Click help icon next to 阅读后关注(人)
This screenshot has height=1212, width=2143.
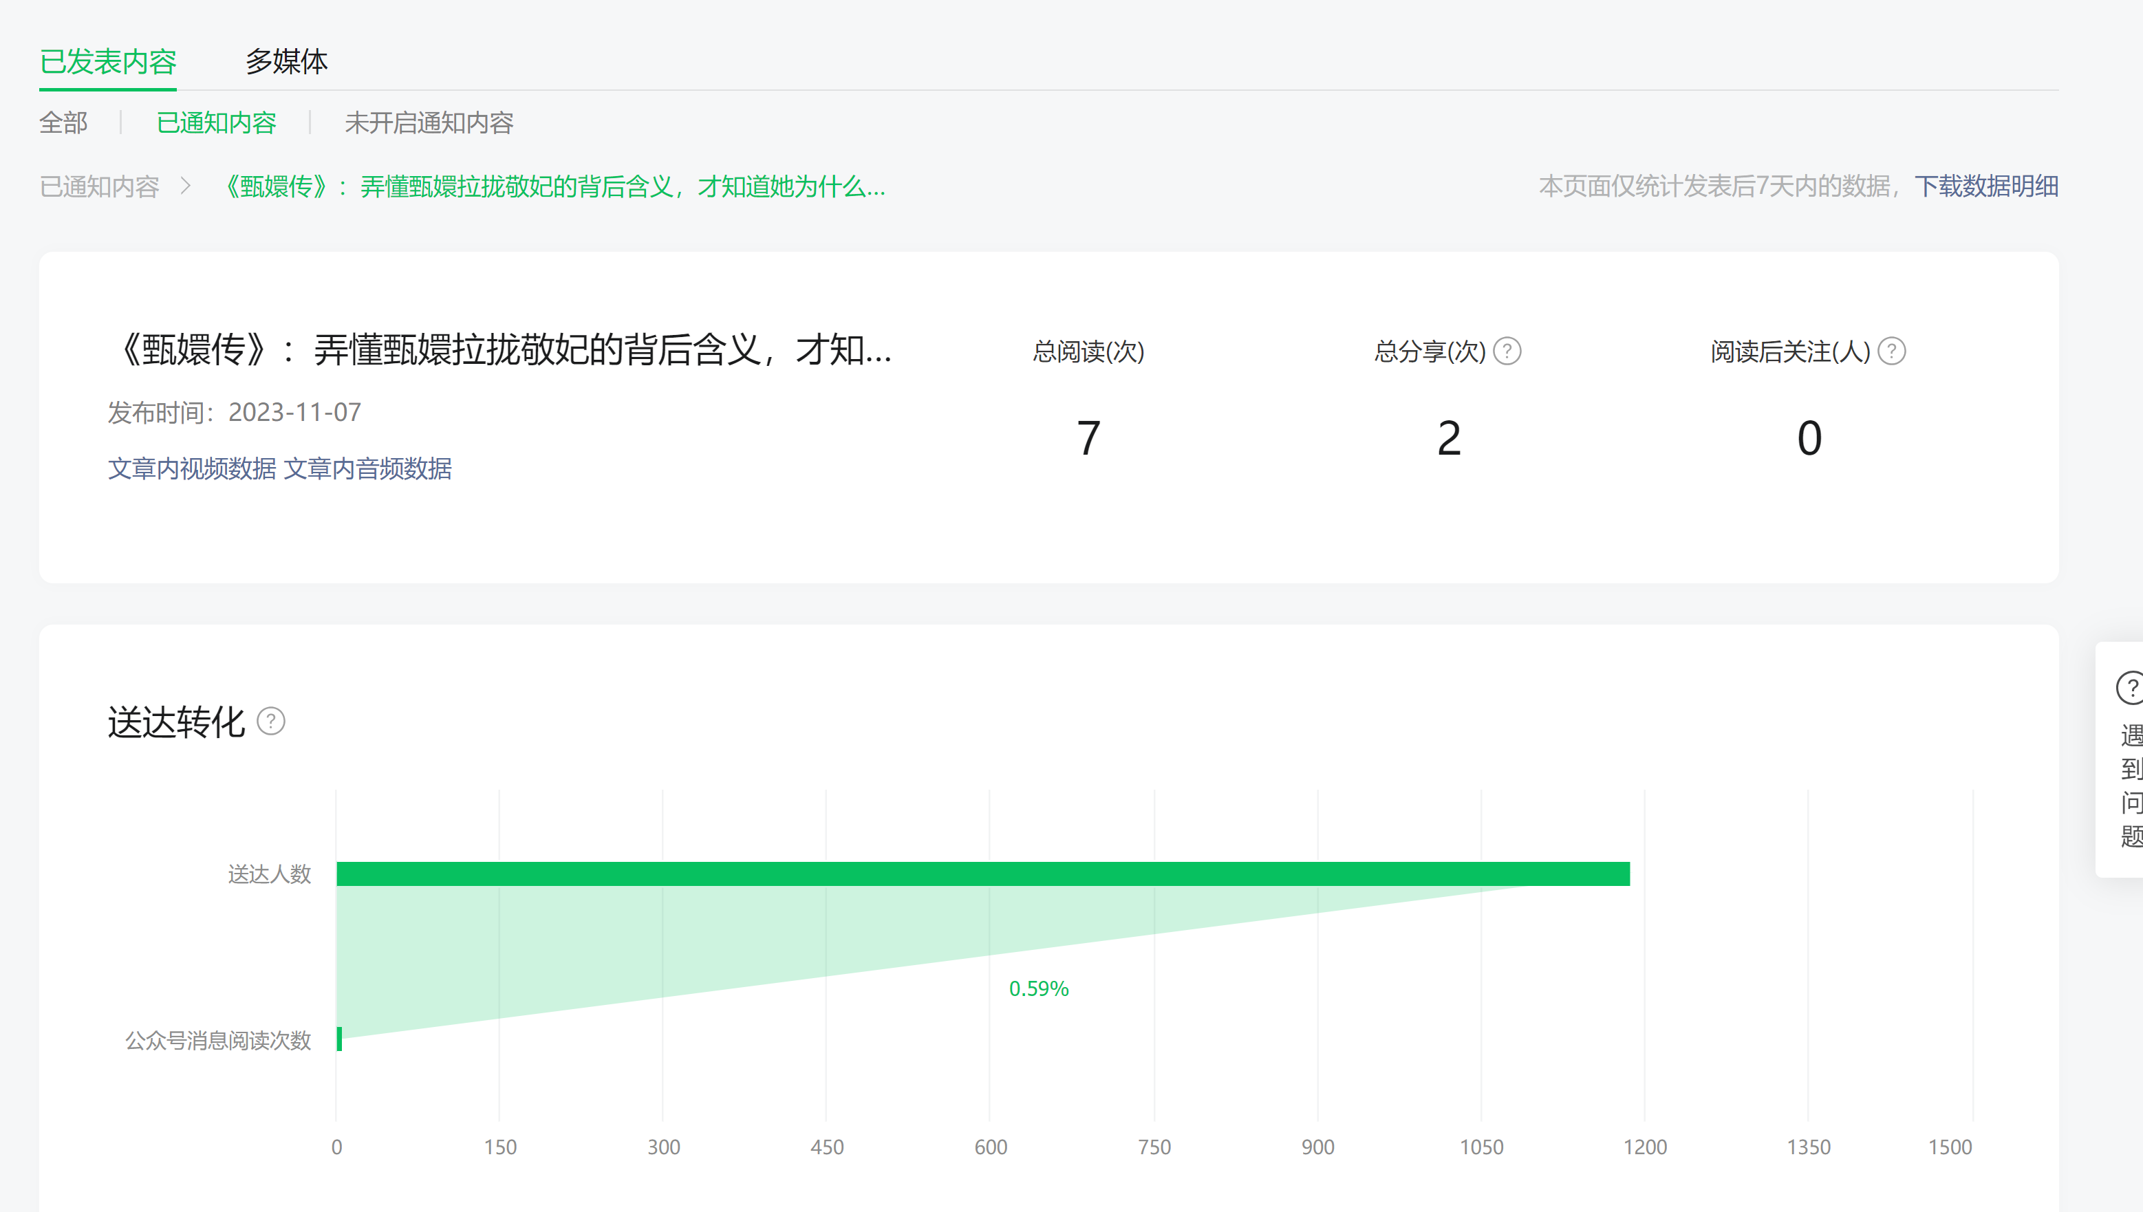tap(1892, 351)
